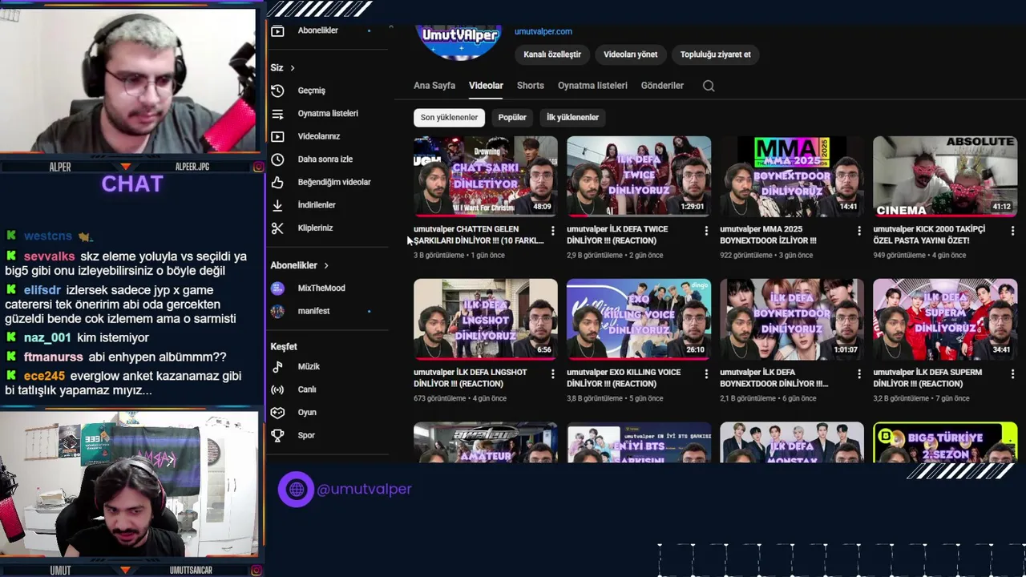This screenshot has height=577, width=1026.
Task: Click the Keşfet section heading
Action: point(284,347)
